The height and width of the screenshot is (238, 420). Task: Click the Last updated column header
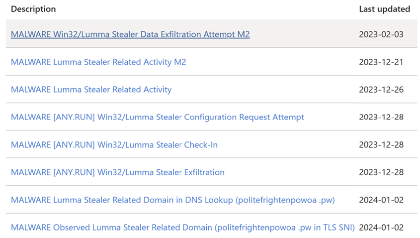click(x=384, y=9)
